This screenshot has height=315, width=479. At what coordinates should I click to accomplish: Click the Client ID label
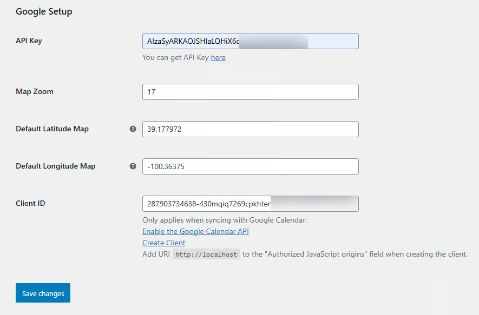coord(30,203)
